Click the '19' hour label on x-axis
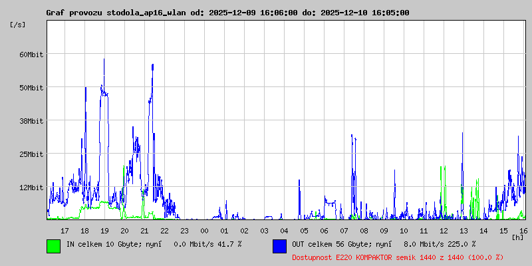 tap(104, 231)
